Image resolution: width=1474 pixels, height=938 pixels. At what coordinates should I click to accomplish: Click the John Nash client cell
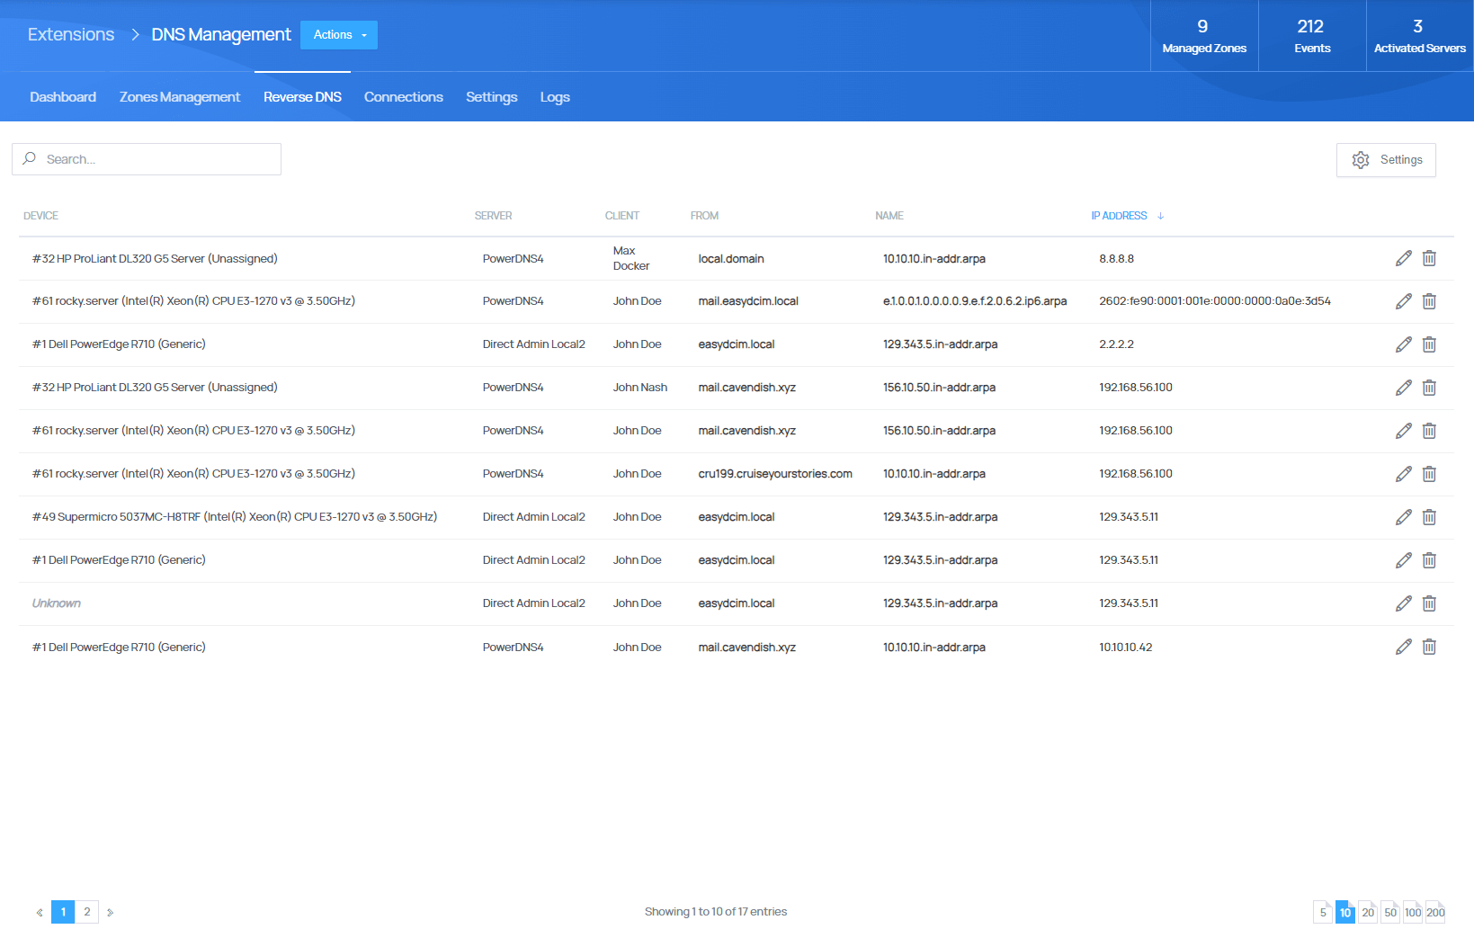click(x=640, y=388)
